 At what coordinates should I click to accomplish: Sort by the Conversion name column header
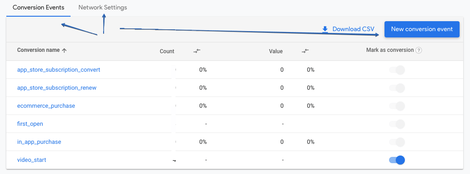pyautogui.click(x=38, y=50)
